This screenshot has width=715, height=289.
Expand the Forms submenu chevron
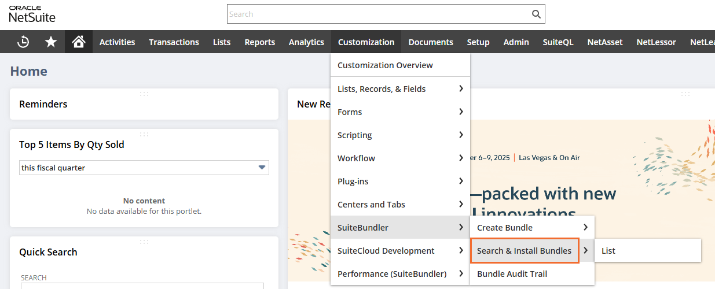click(461, 112)
